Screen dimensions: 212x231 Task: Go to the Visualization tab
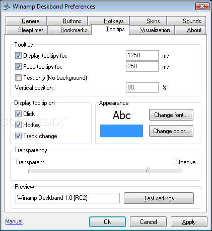pos(152,30)
